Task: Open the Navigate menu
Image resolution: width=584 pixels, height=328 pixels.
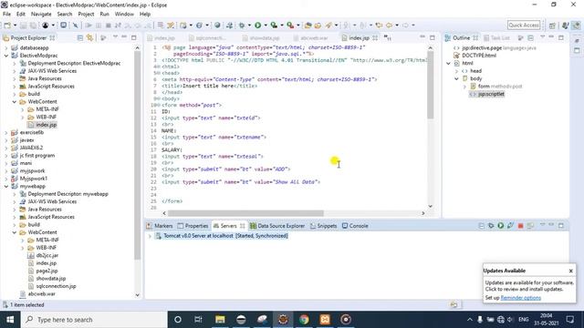Action: (x=41, y=15)
